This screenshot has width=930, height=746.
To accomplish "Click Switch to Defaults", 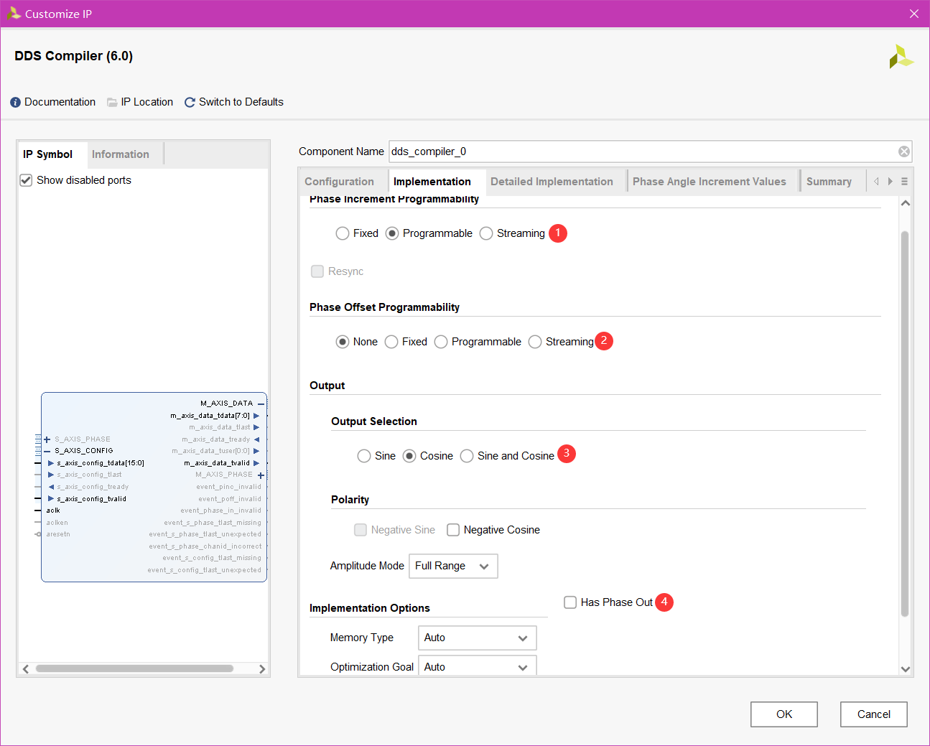I will click(x=234, y=102).
